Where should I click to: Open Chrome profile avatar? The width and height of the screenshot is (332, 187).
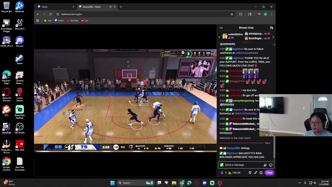(265, 14)
